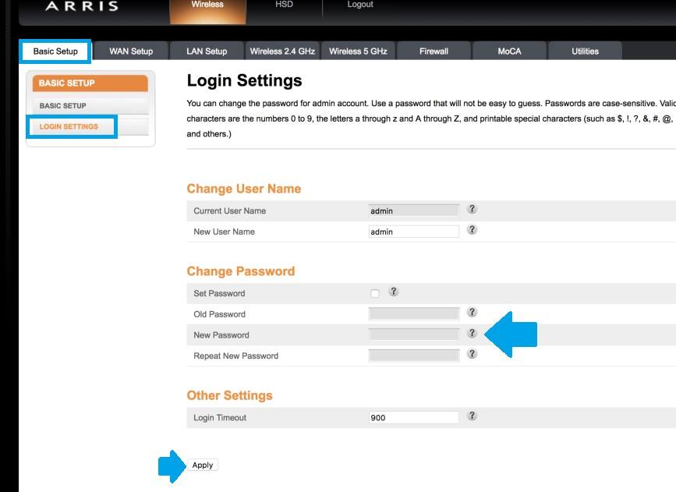676x492 pixels.
Task: Click help icon next to Set Password
Action: [x=394, y=292]
